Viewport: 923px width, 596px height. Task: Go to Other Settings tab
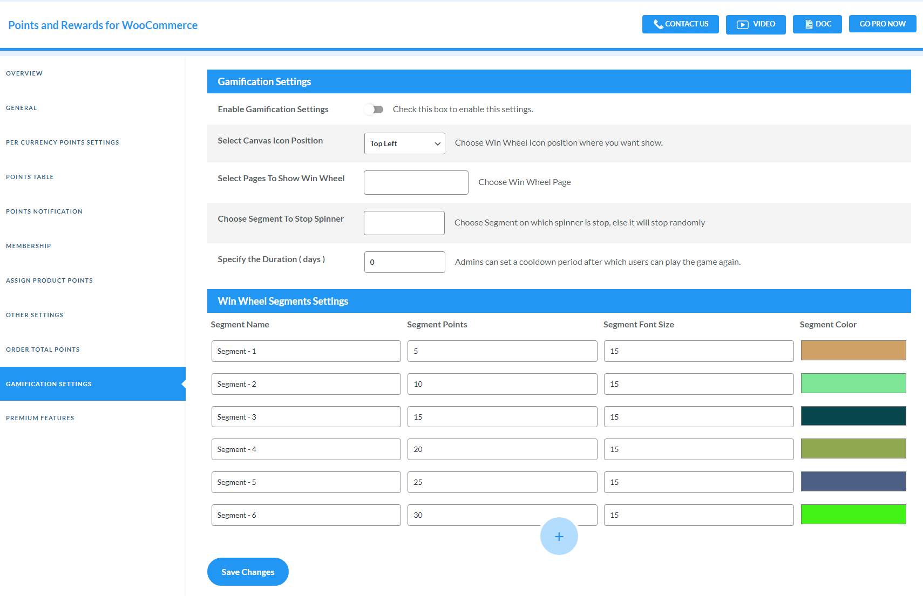click(35, 315)
